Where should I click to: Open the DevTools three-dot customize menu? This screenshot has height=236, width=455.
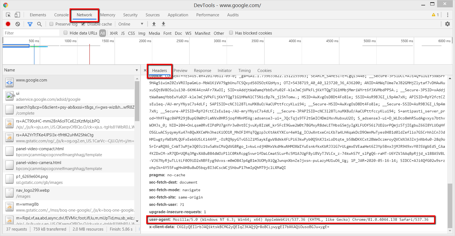[x=448, y=15]
